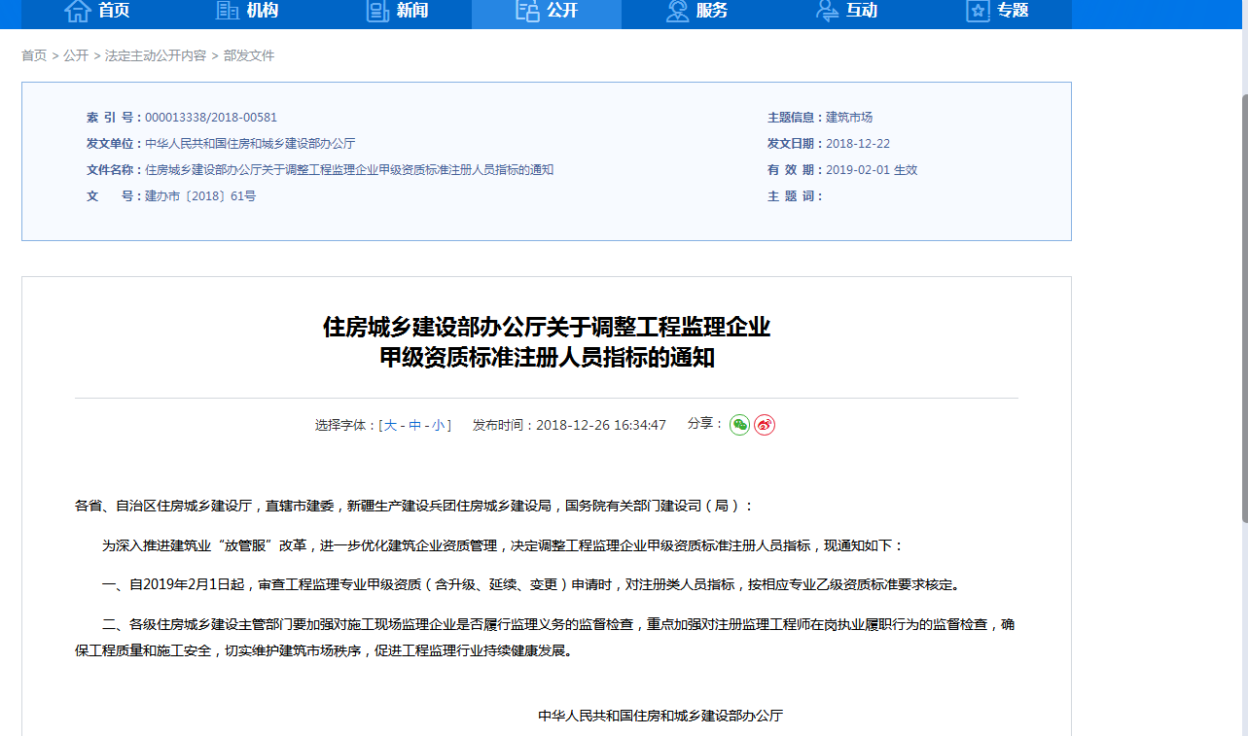
Task: Open the 新闻 navigation tab
Action: (x=412, y=11)
